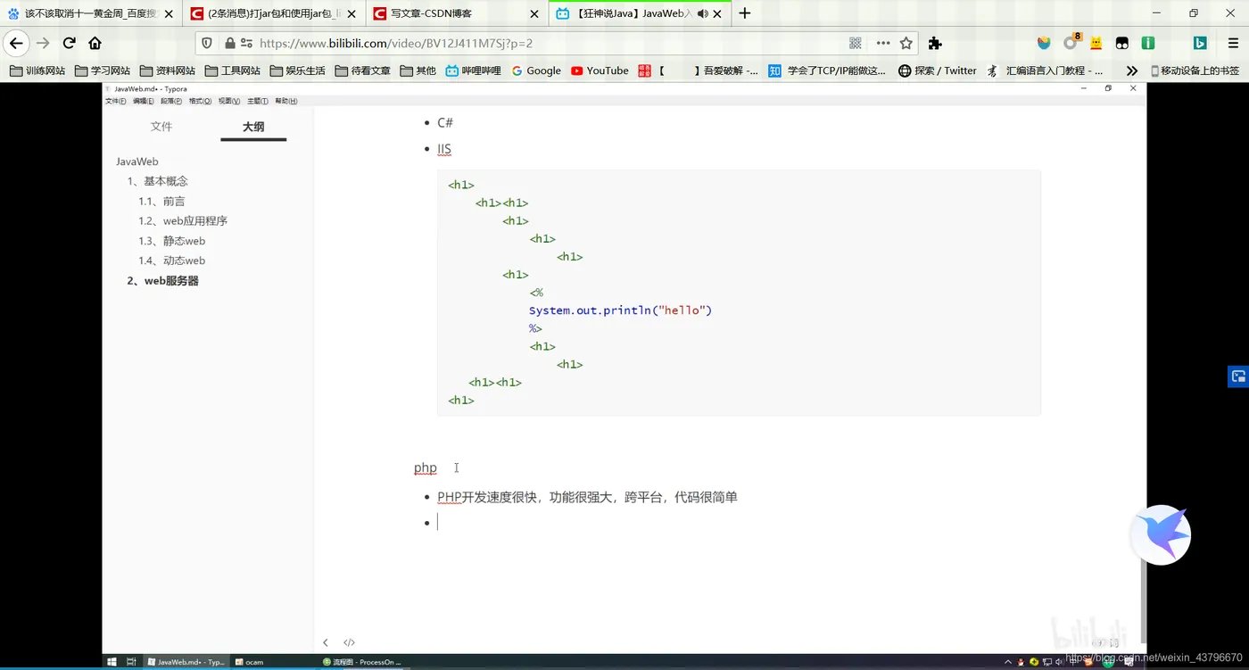Click the QR code icon in address bar
The width and height of the screenshot is (1249, 670).
(x=856, y=43)
